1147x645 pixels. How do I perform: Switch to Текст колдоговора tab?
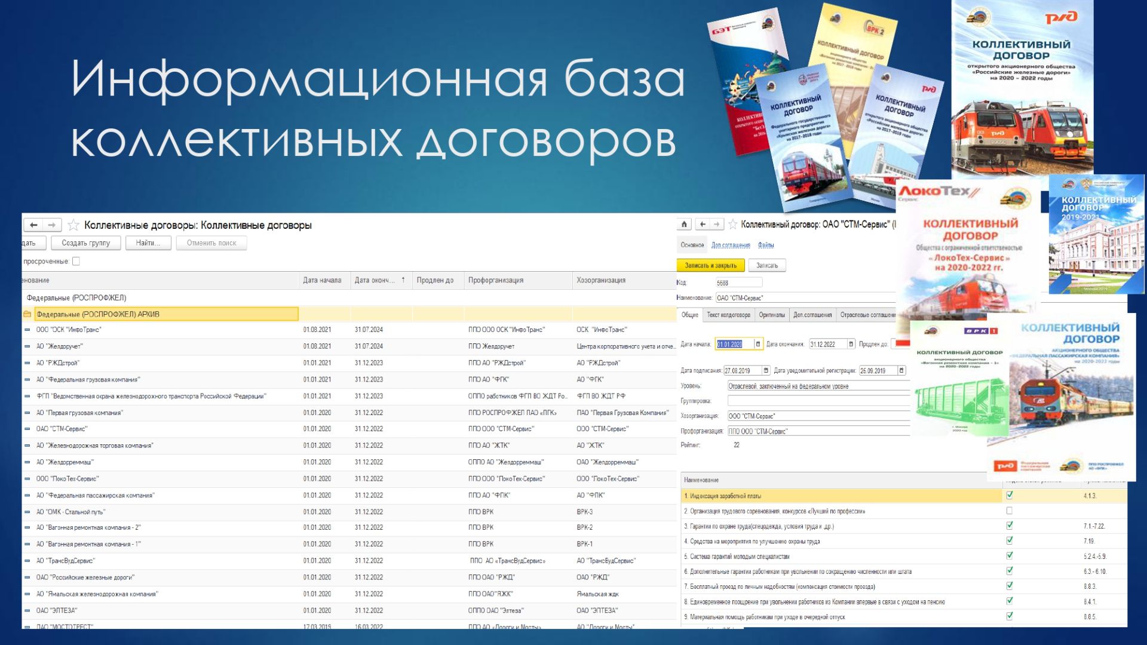coord(728,315)
